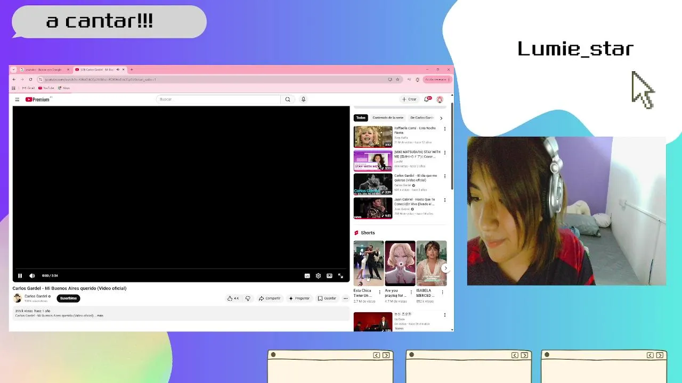Show more filter chips with arrow
682x383 pixels.
click(441, 118)
